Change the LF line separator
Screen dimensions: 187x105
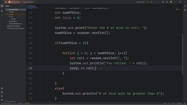[169, 104]
